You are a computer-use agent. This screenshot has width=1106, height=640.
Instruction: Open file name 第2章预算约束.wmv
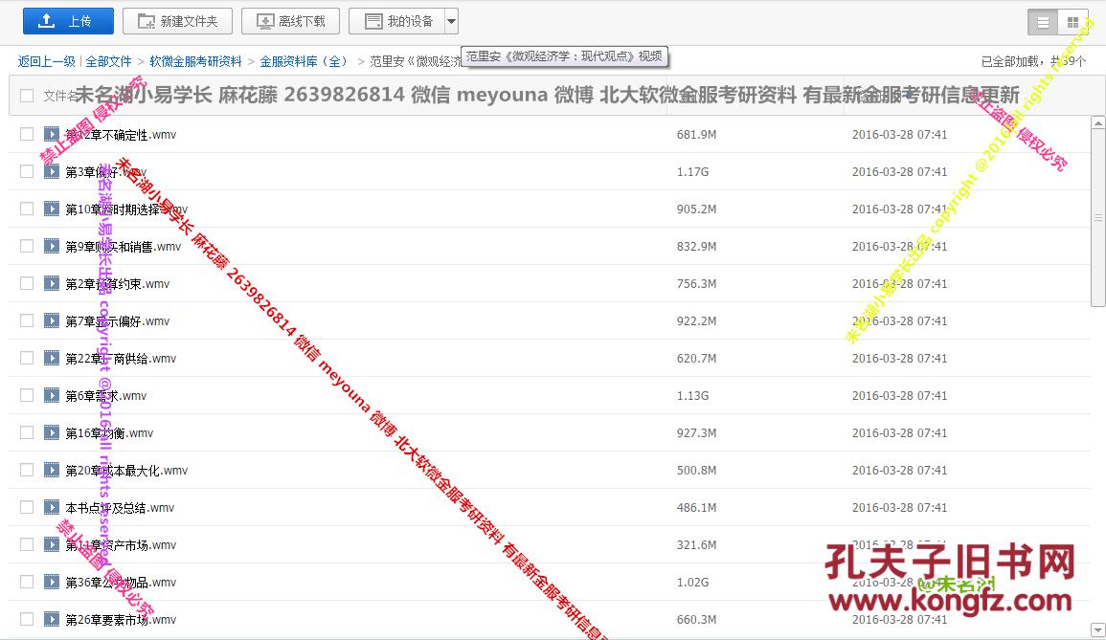(118, 284)
